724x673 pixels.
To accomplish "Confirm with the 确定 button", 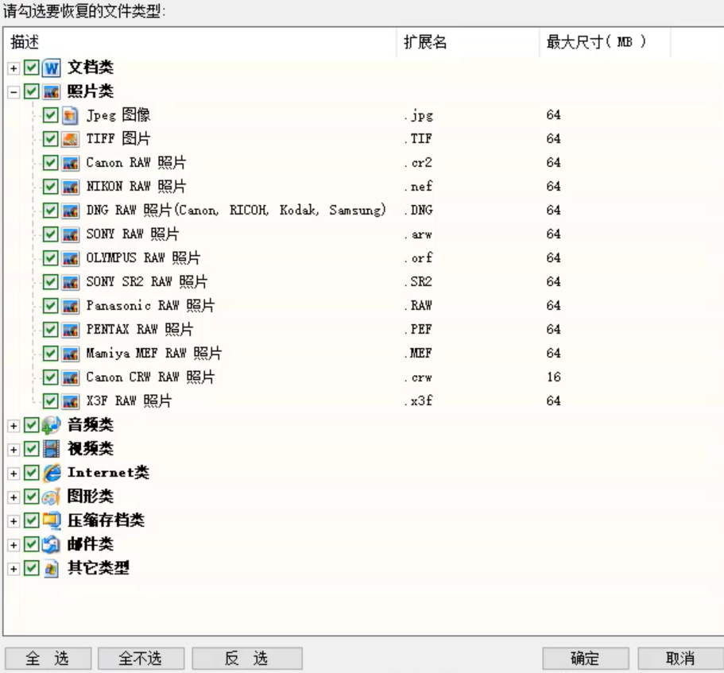I will 585,658.
